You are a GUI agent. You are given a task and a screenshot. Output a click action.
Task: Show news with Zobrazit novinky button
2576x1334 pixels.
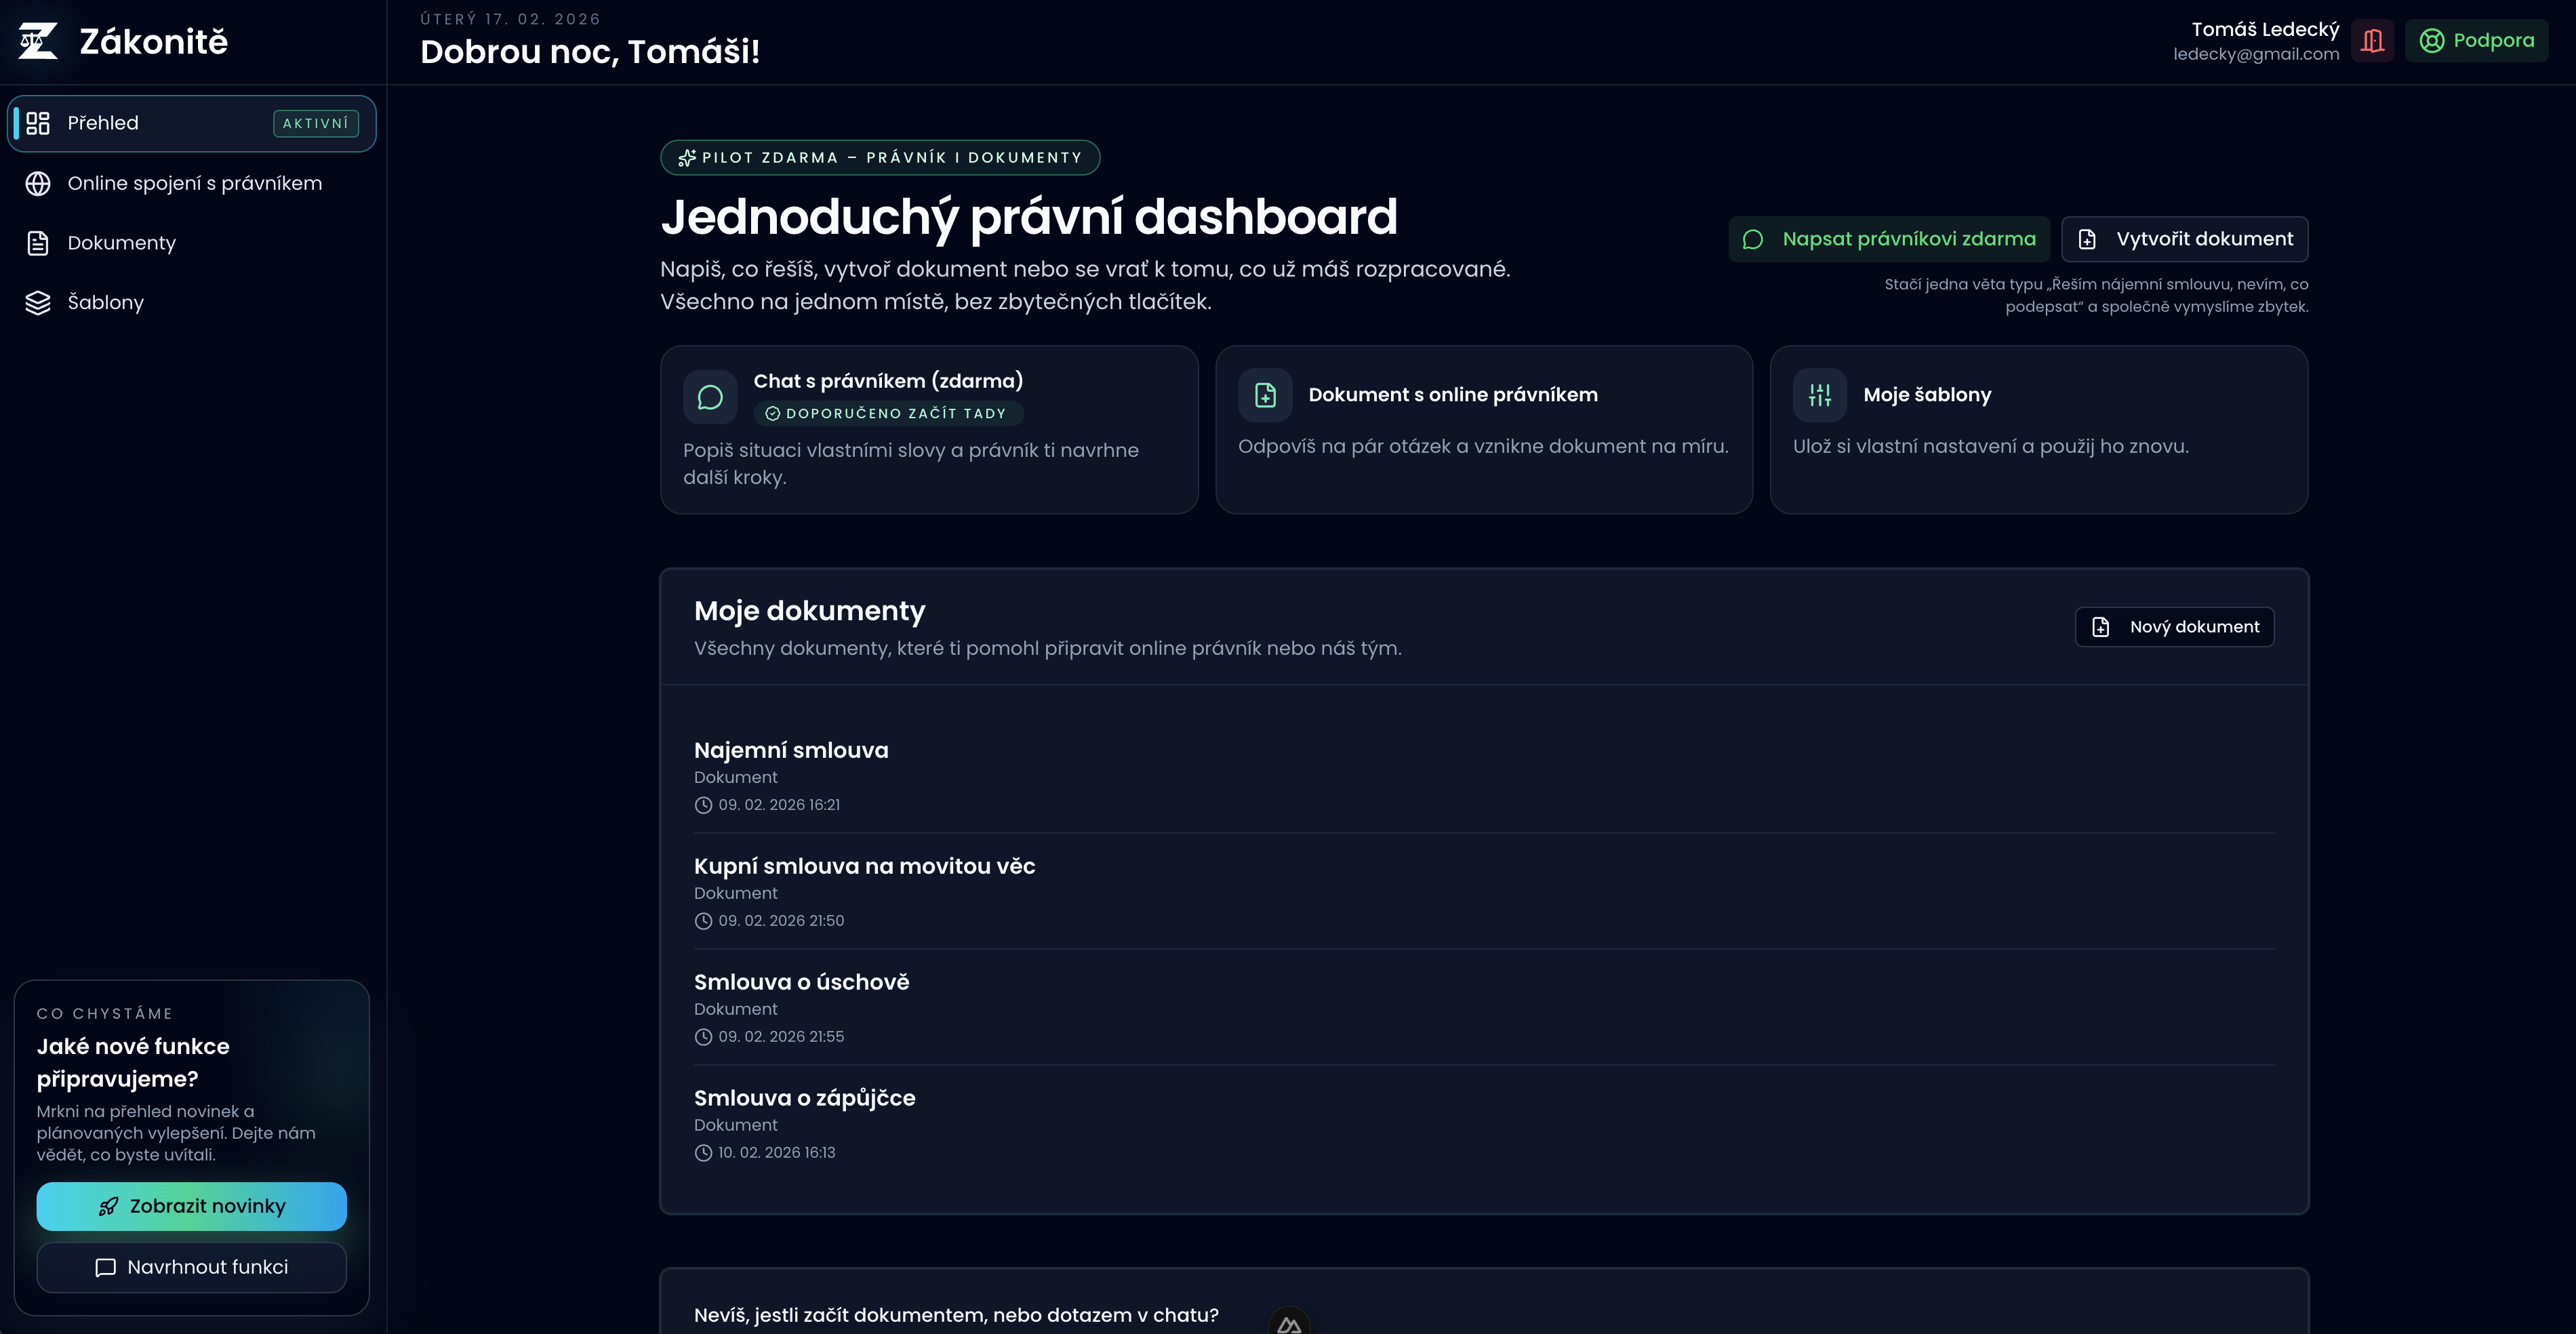(192, 1206)
